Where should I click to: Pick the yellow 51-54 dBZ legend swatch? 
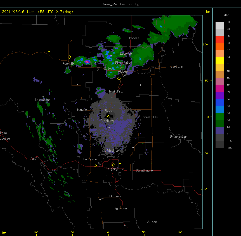pos(220,60)
